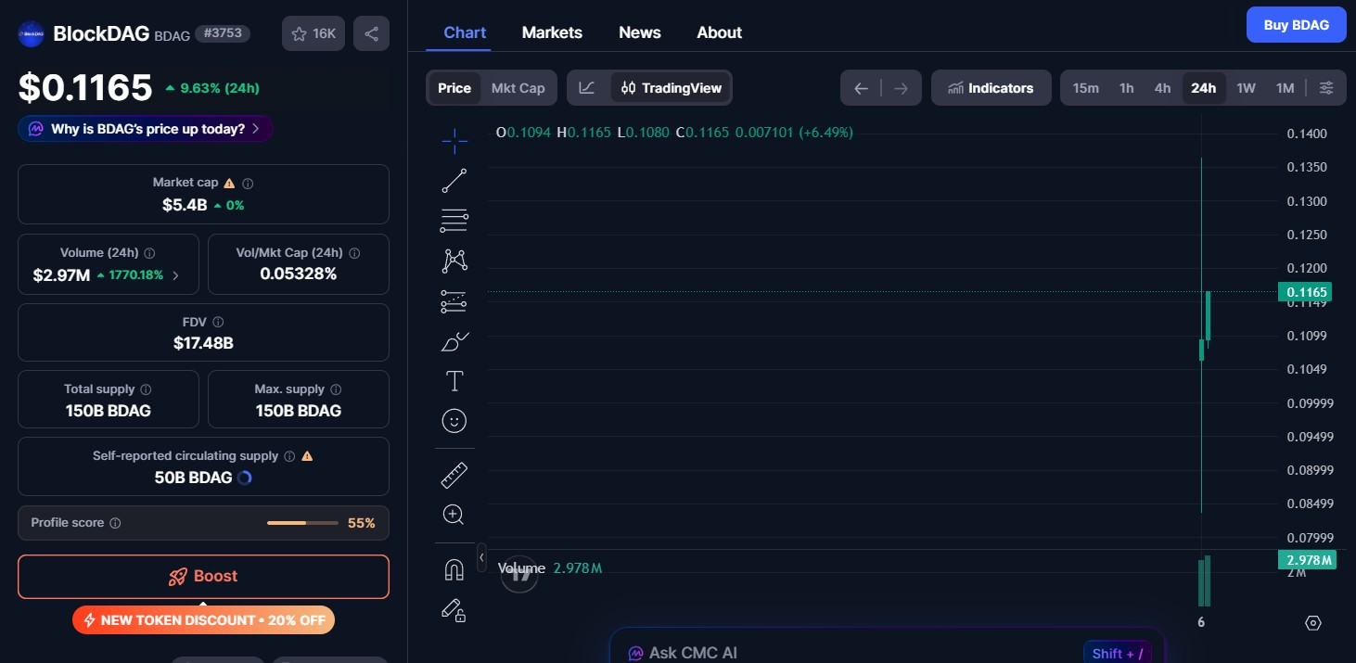Screen dimensions: 1356x663
Task: Select the brush drawing tool
Action: (454, 341)
